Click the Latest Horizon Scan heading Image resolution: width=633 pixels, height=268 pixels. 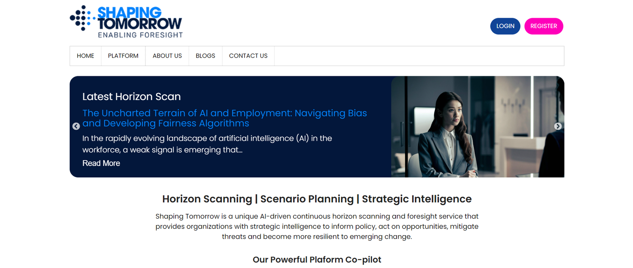coord(131,96)
